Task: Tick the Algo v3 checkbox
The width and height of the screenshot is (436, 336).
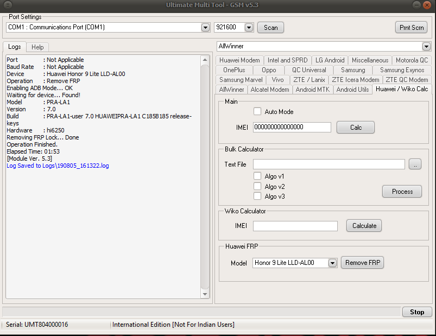Action: 257,196
